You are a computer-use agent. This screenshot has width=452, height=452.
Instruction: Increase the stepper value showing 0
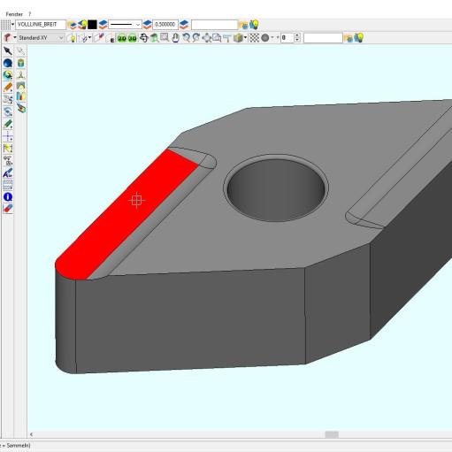pos(297,35)
